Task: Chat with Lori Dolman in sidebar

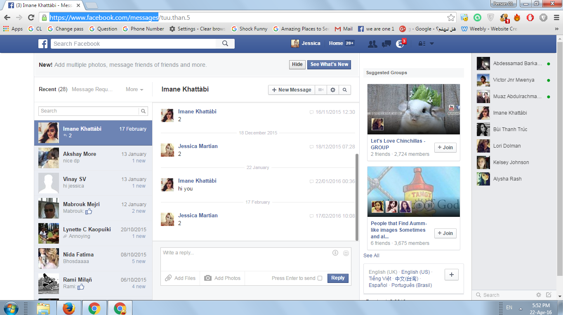Action: tap(513, 146)
